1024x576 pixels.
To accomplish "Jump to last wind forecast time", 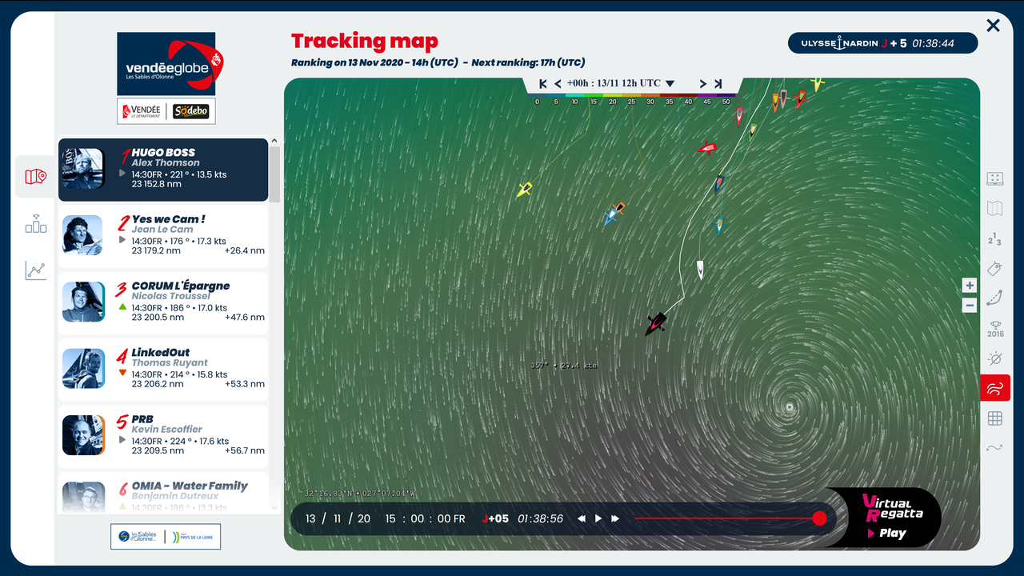I will (718, 84).
